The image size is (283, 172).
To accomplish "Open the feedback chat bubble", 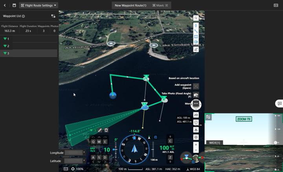I will point(279,104).
